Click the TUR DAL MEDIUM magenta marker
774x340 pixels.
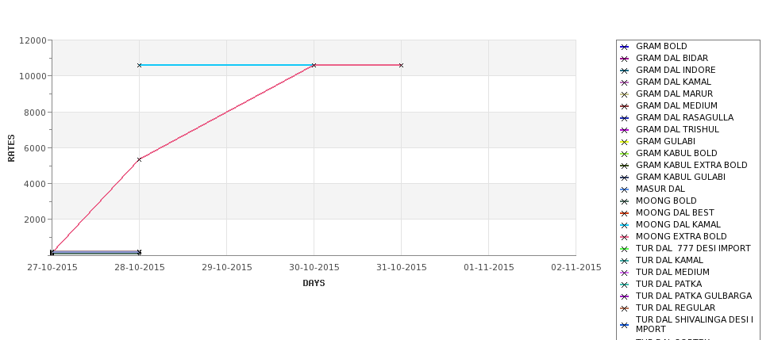click(x=624, y=273)
